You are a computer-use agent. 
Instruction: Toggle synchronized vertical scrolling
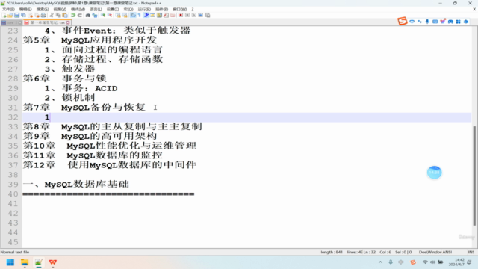click(x=118, y=15)
